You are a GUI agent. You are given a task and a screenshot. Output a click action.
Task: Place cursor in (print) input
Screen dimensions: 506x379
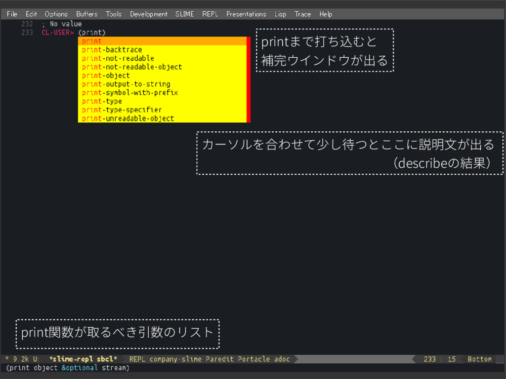coord(92,33)
